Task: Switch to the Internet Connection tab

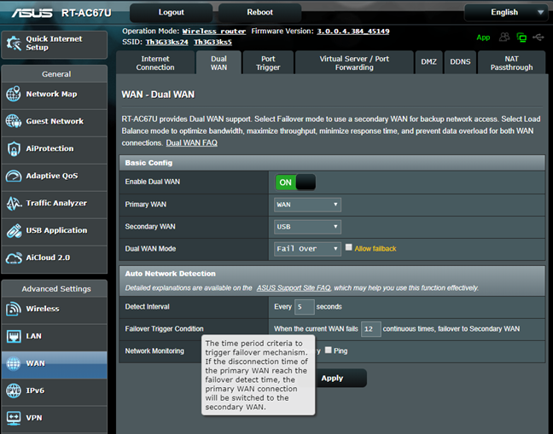Action: click(x=155, y=63)
